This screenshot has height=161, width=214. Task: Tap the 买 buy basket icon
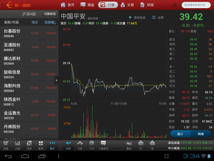140,145
